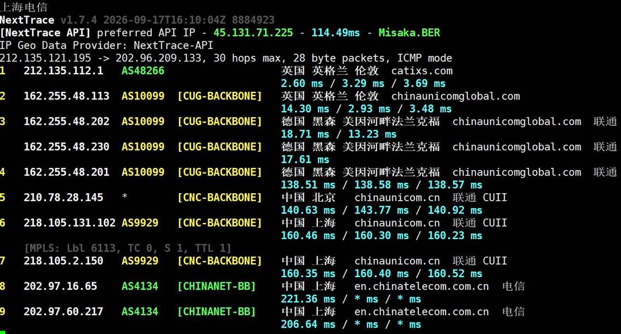Image resolution: width=621 pixels, height=334 pixels.
Task: Select the CHINANET-BB tag on hop 8
Action: click(217, 286)
